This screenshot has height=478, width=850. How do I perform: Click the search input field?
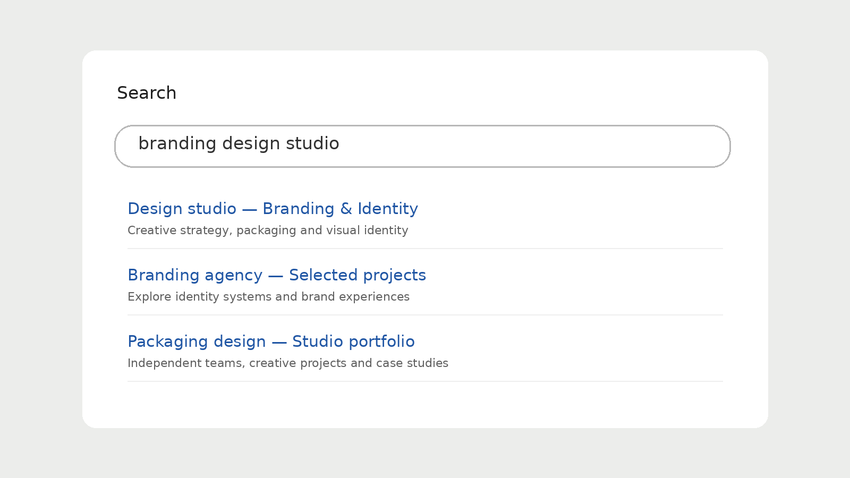pyautogui.click(x=422, y=146)
